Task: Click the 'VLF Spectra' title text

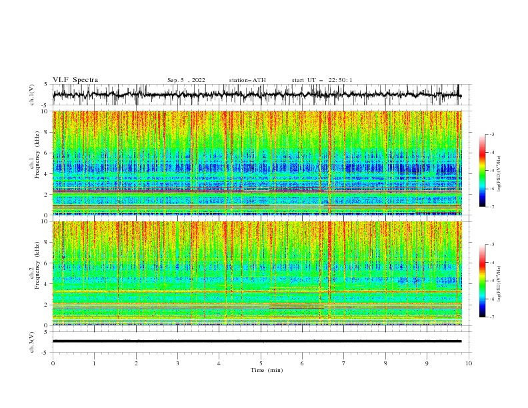Action: point(75,80)
